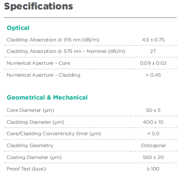Click Numerical Aperture – Core label
The width and height of the screenshot is (183, 177).
[38, 63]
